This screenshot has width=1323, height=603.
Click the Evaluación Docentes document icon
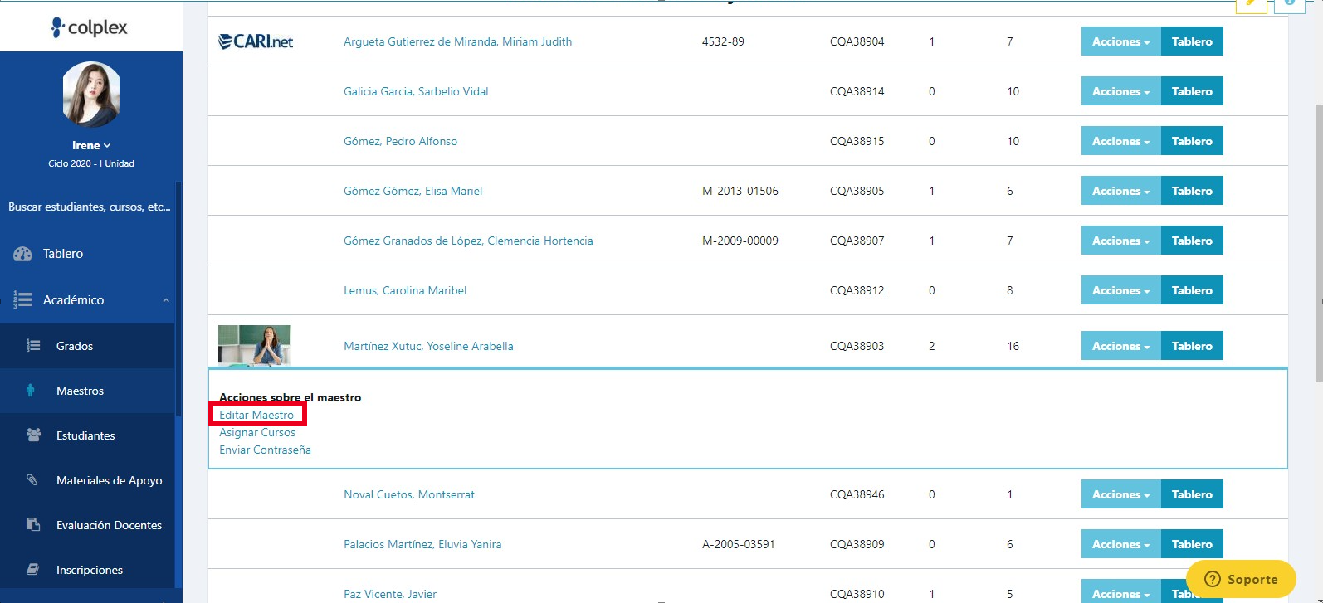33,525
